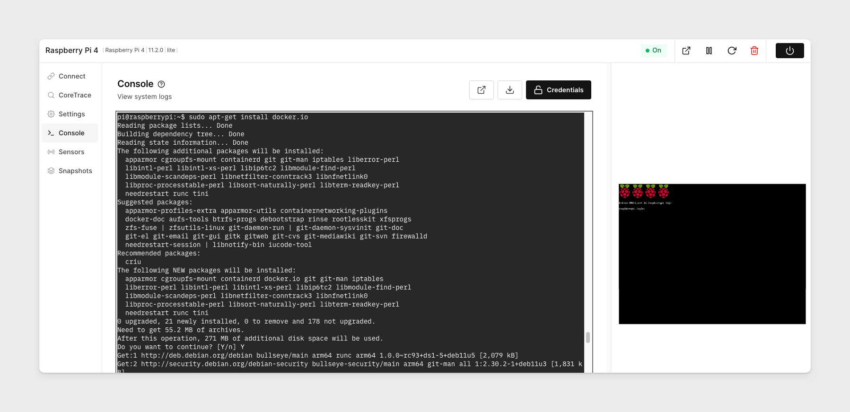The width and height of the screenshot is (850, 412).
Task: Open Sensors in the sidebar
Action: click(x=70, y=152)
